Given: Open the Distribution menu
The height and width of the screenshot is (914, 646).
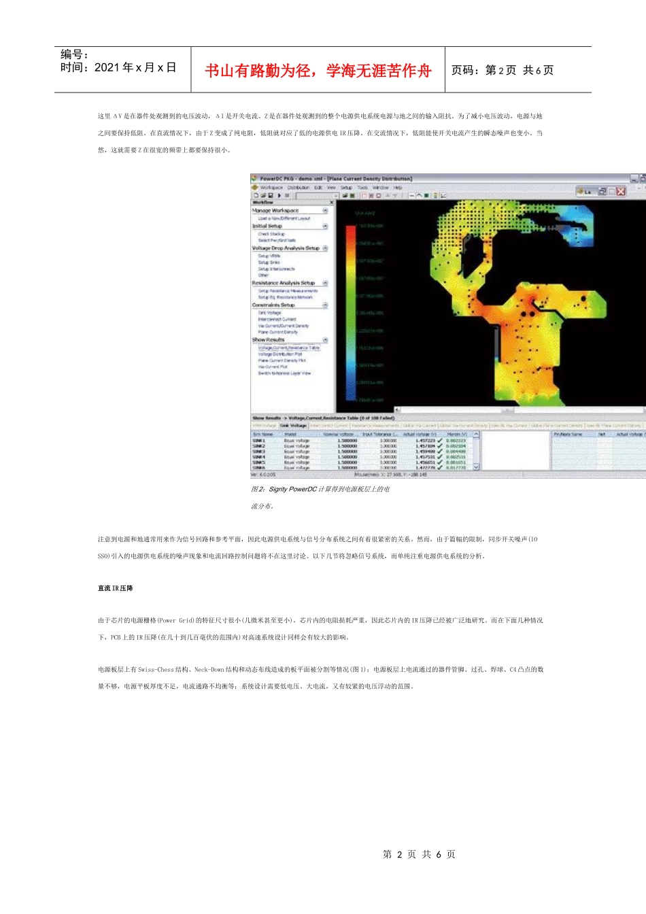Looking at the screenshot, I should click(298, 188).
